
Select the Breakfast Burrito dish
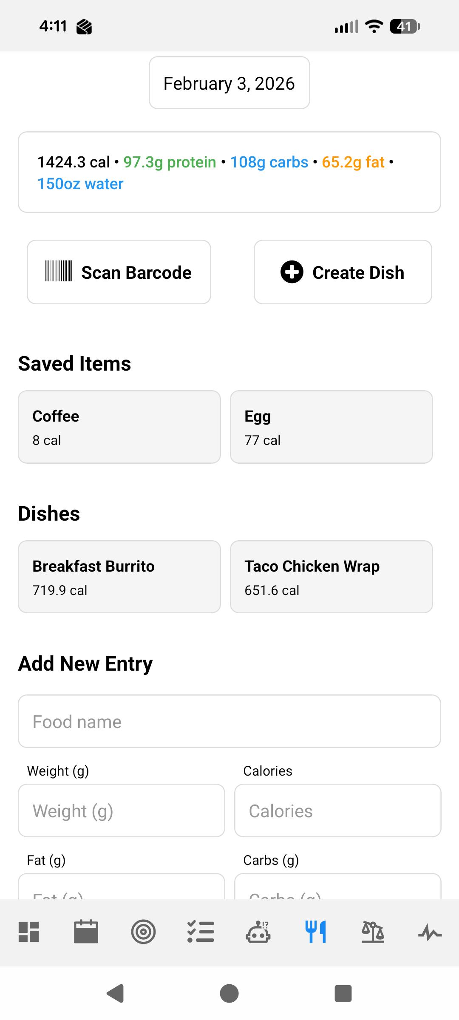pyautogui.click(x=119, y=577)
